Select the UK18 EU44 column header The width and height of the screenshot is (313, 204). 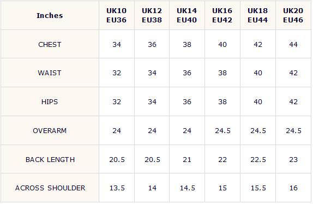point(258,15)
